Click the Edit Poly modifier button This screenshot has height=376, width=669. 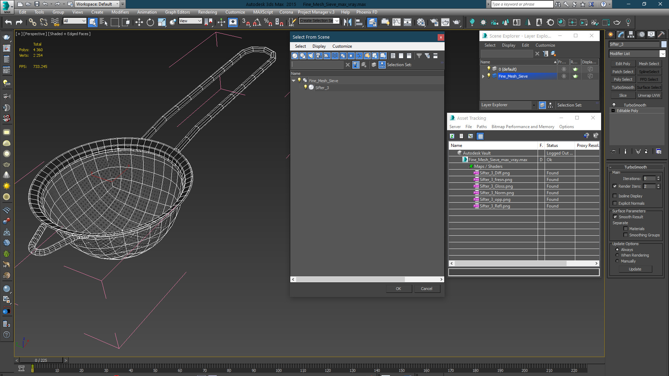click(623, 64)
